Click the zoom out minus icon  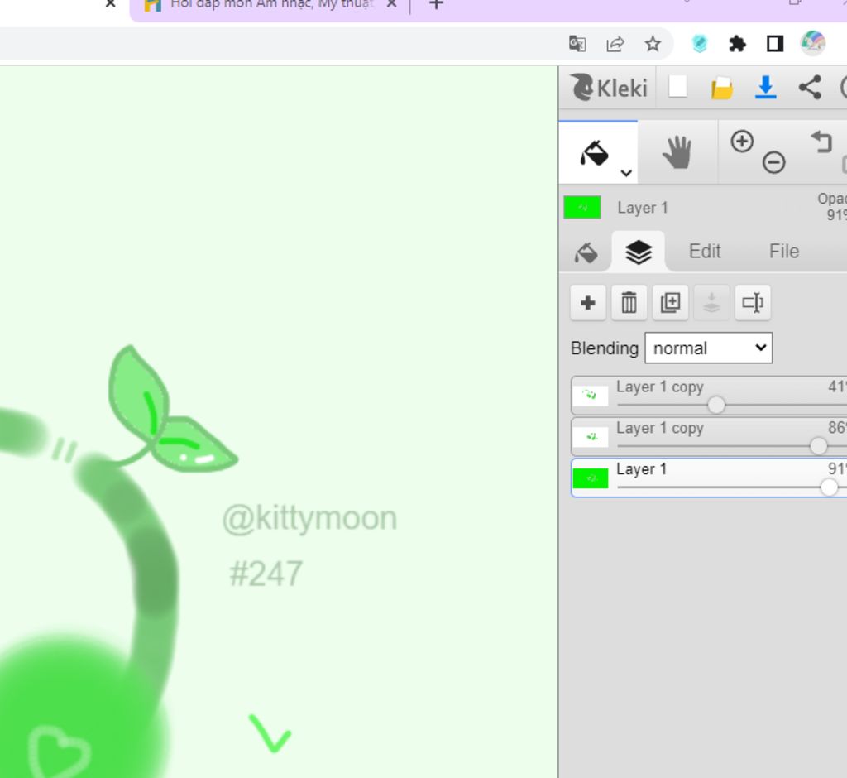(x=773, y=162)
